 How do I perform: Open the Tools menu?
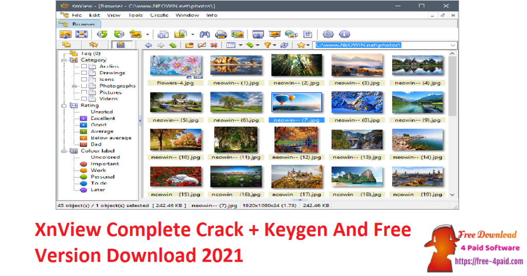(135, 15)
